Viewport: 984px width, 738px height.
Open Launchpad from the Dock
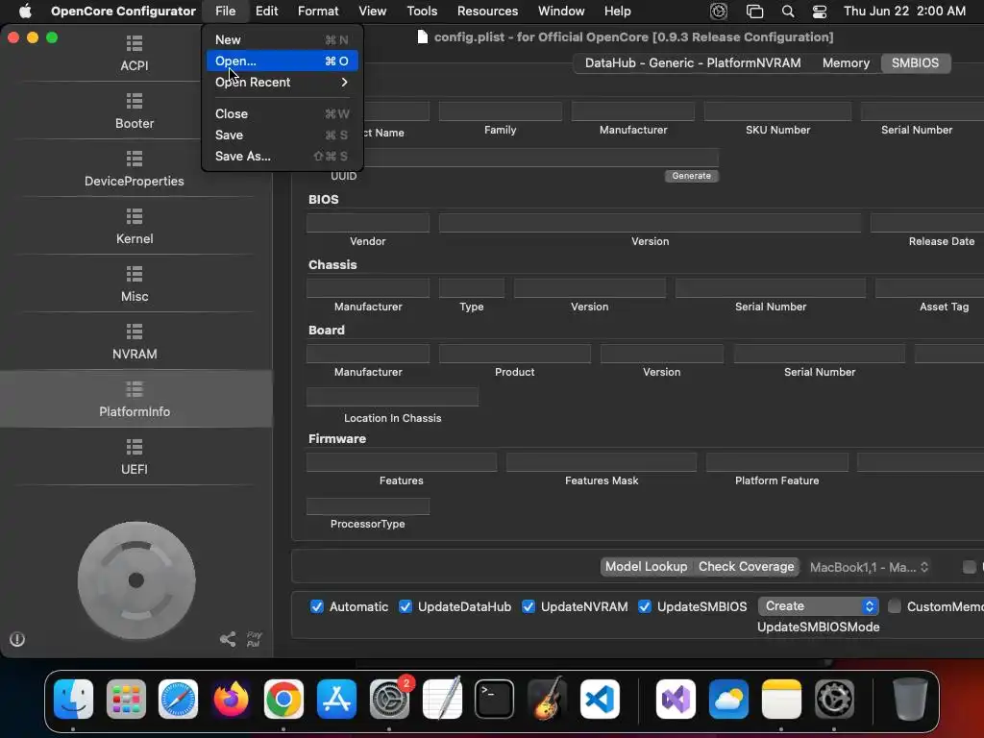[126, 699]
